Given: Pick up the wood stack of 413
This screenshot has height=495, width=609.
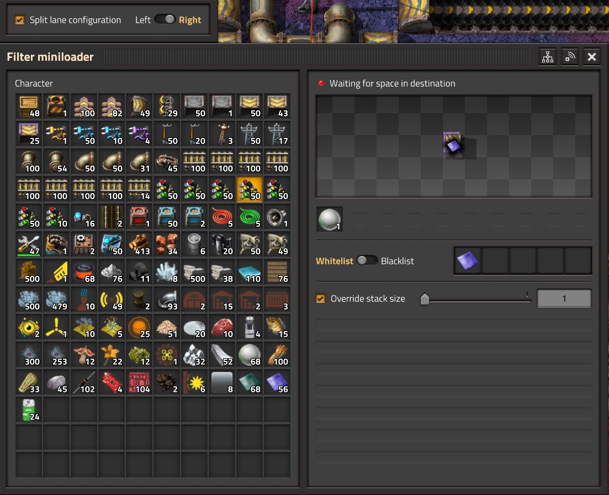Looking at the screenshot, I should 139,244.
